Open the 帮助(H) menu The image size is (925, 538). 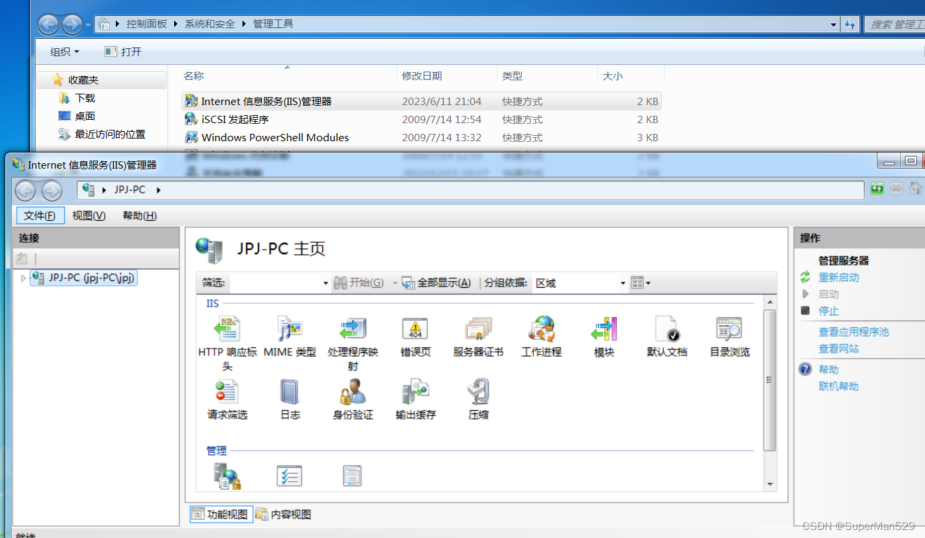[x=139, y=215]
